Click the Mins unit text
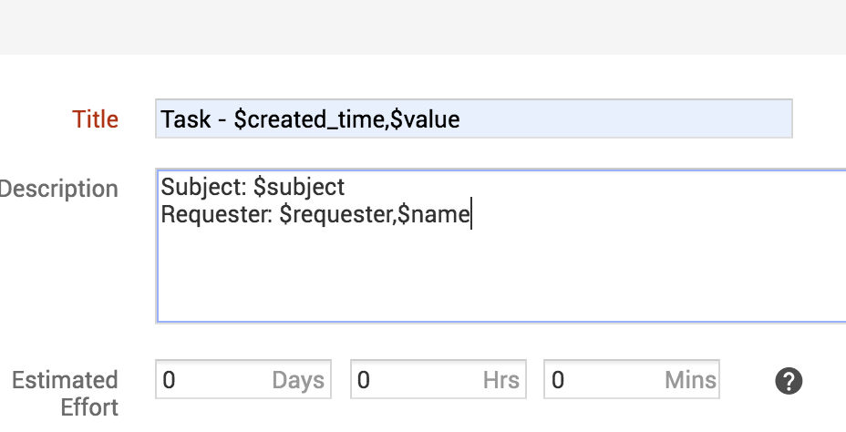Image resolution: width=846 pixels, height=432 pixels. [690, 380]
